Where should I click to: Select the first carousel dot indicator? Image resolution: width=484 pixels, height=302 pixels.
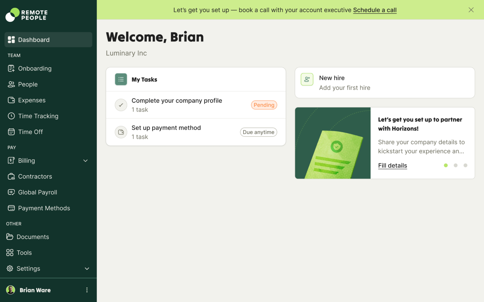pos(446,166)
